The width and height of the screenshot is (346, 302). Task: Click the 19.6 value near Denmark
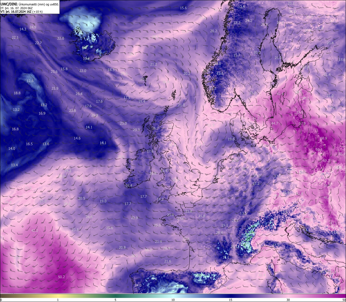tap(231, 139)
